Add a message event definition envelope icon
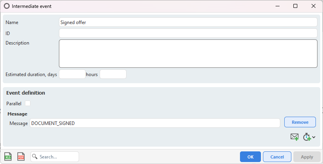323x164 pixels. 295,137
